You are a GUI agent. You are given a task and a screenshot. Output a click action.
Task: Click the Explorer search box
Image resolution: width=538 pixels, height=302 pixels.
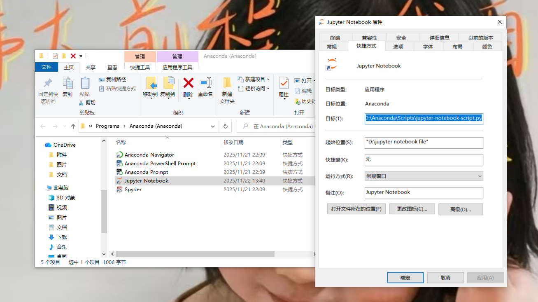(276, 126)
